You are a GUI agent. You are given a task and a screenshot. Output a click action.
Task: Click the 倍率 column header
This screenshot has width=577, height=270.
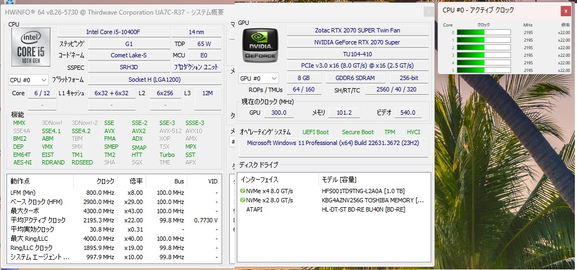click(132, 181)
